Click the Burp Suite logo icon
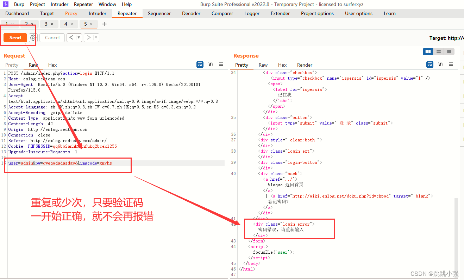This screenshot has width=464, height=280. coord(5,4)
